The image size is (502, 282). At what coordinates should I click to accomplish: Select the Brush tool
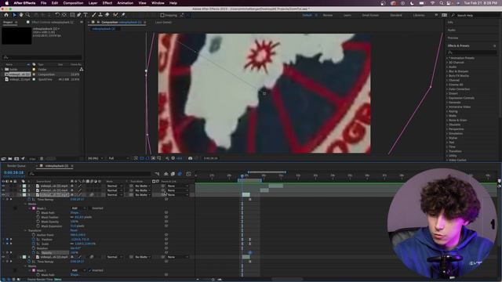pyautogui.click(x=94, y=15)
